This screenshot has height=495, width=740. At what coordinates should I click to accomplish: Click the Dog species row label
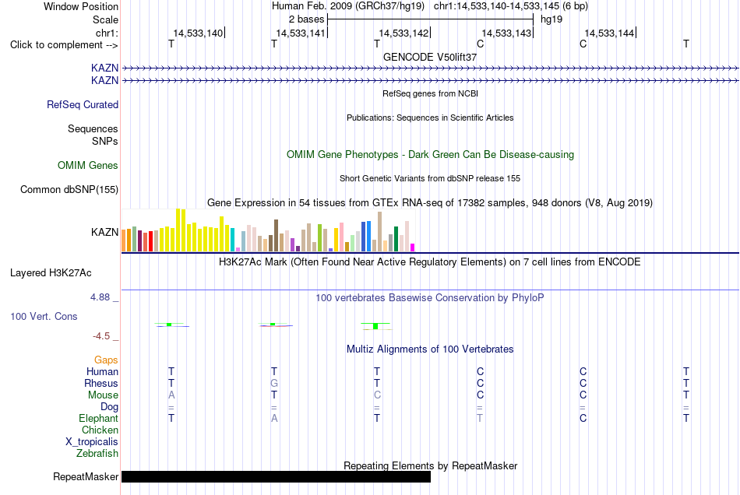[110, 407]
